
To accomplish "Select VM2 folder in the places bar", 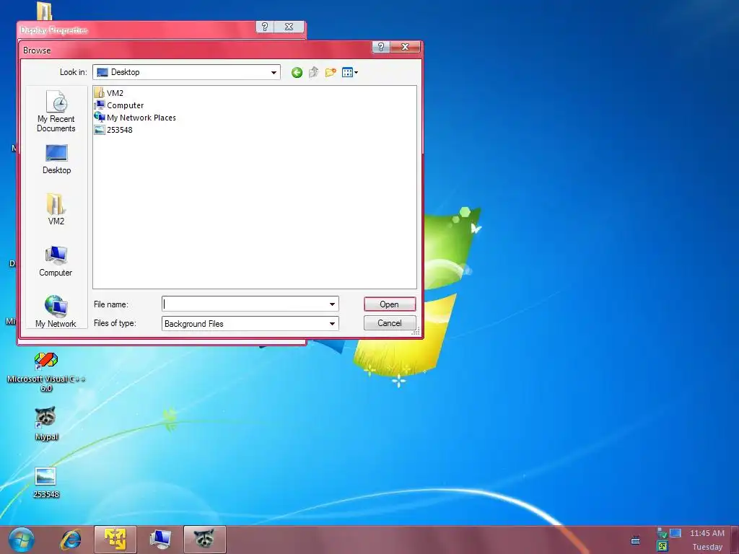I will (56, 209).
